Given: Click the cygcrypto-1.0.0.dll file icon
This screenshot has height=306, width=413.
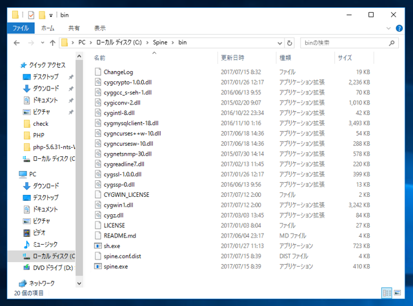Looking at the screenshot, I should point(98,82).
